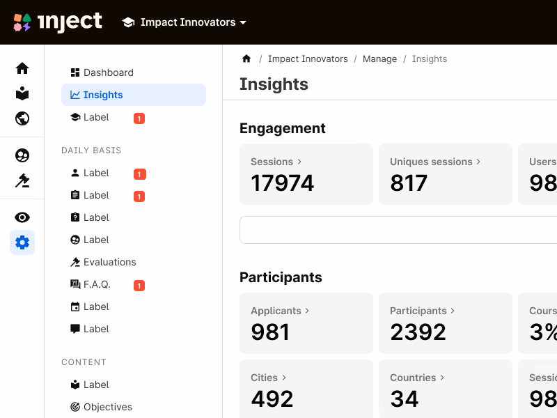
Task: Open Dashboard in the sidebar menu
Action: pos(134,72)
